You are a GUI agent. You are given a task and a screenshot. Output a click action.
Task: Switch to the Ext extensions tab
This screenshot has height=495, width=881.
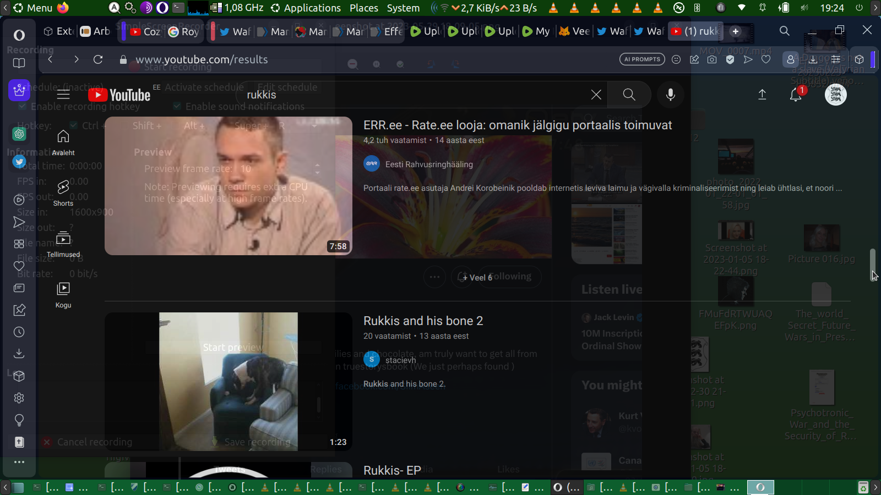coord(58,31)
